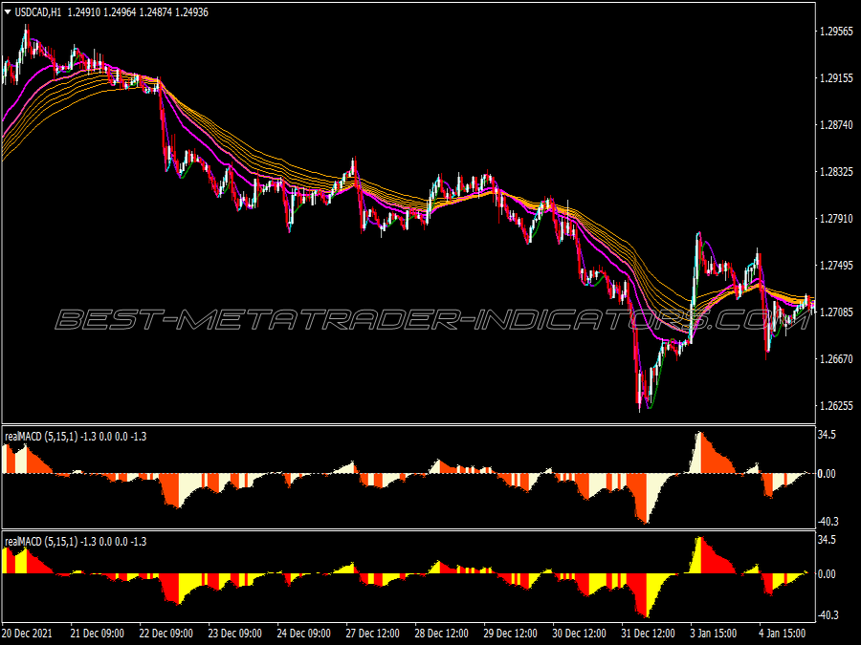The width and height of the screenshot is (861, 645).
Task: Click price level 1.28325 on the scale
Action: click(x=837, y=172)
